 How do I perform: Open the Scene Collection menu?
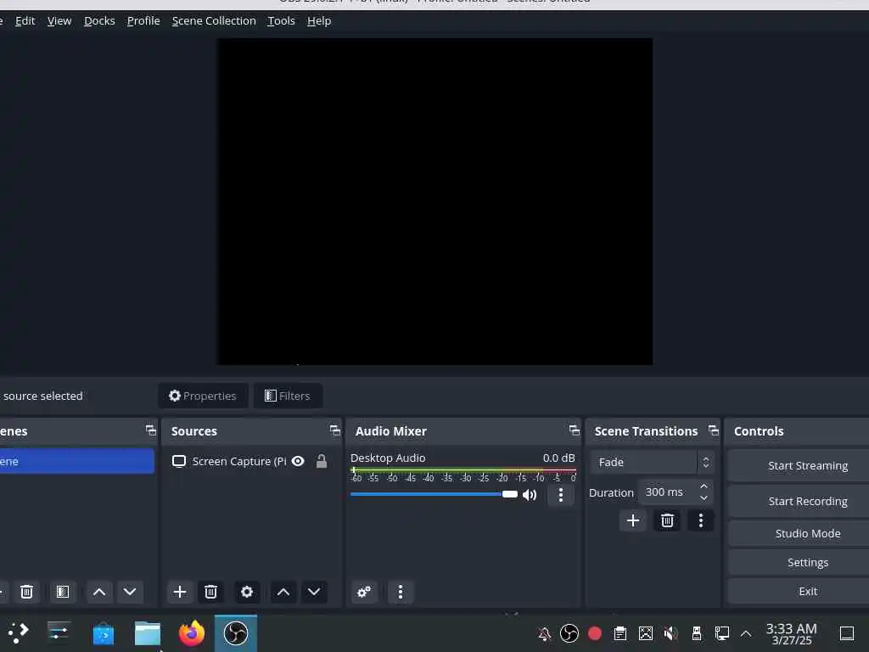tap(214, 21)
